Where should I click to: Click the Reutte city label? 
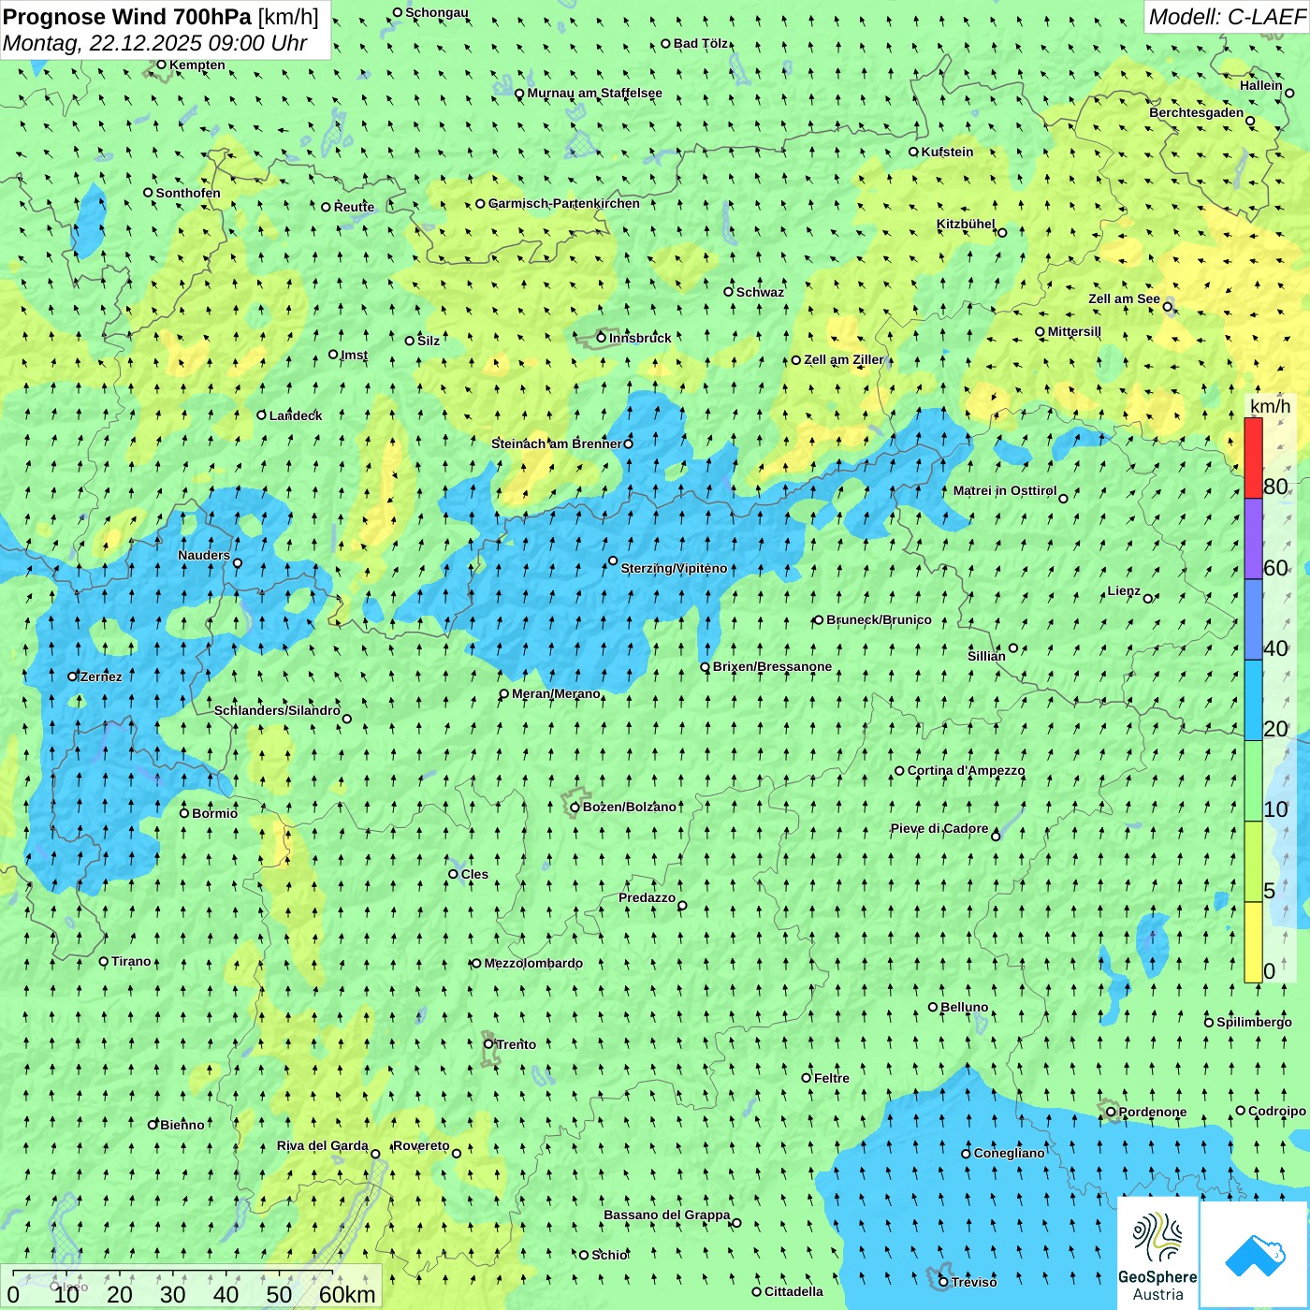[x=354, y=207]
